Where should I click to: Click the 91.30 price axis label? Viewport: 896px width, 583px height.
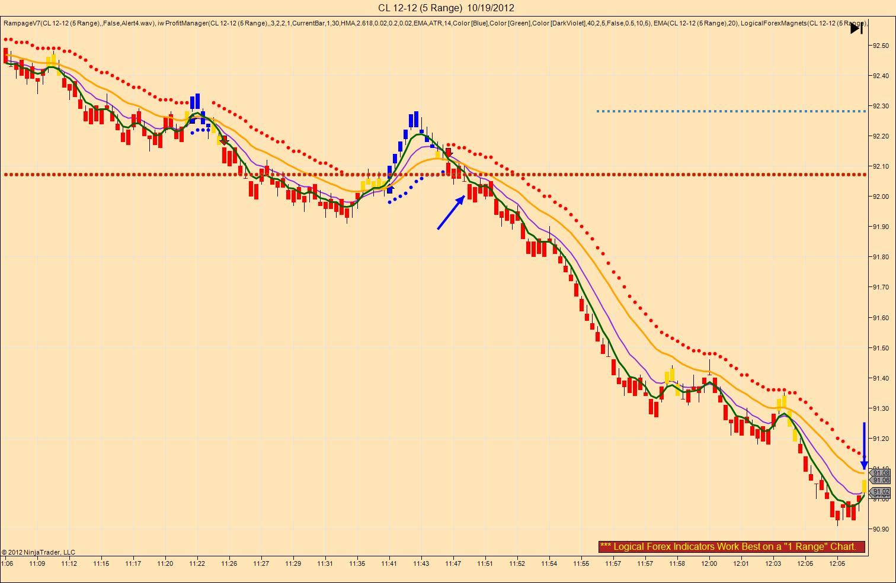881,408
